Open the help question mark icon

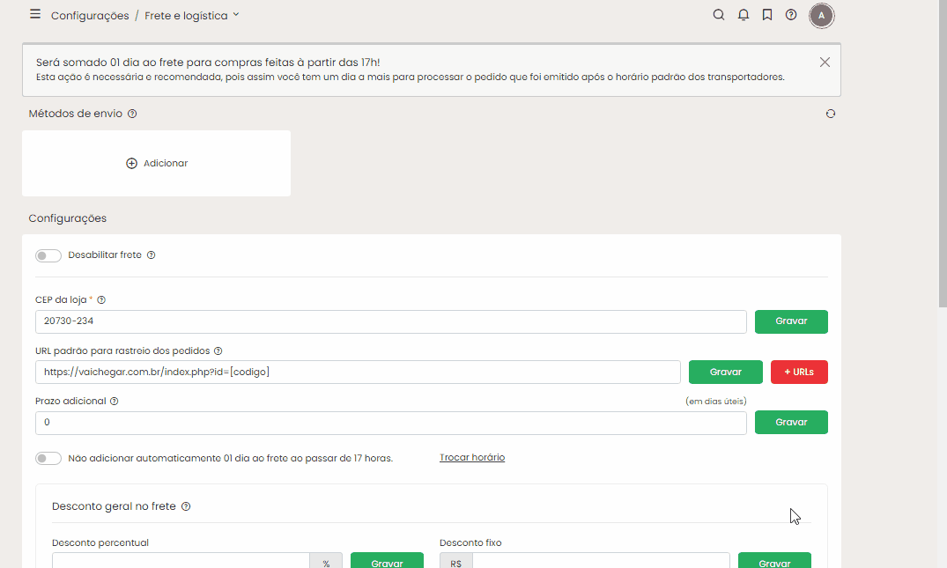(x=791, y=15)
